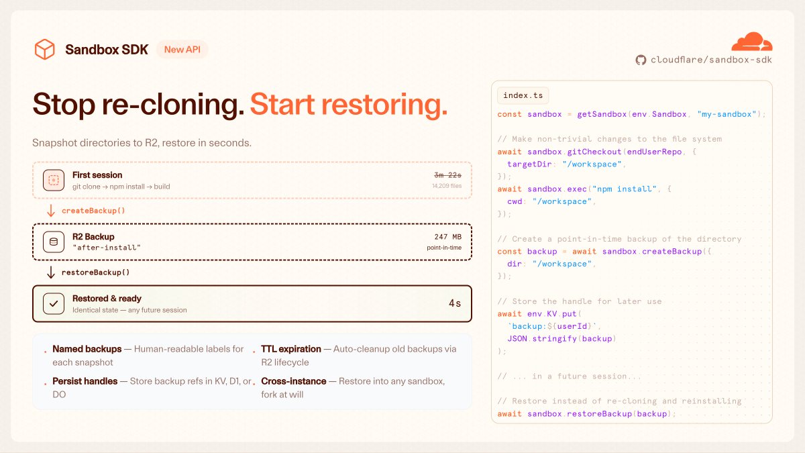
Task: Select the Restored & ready card
Action: (252, 303)
